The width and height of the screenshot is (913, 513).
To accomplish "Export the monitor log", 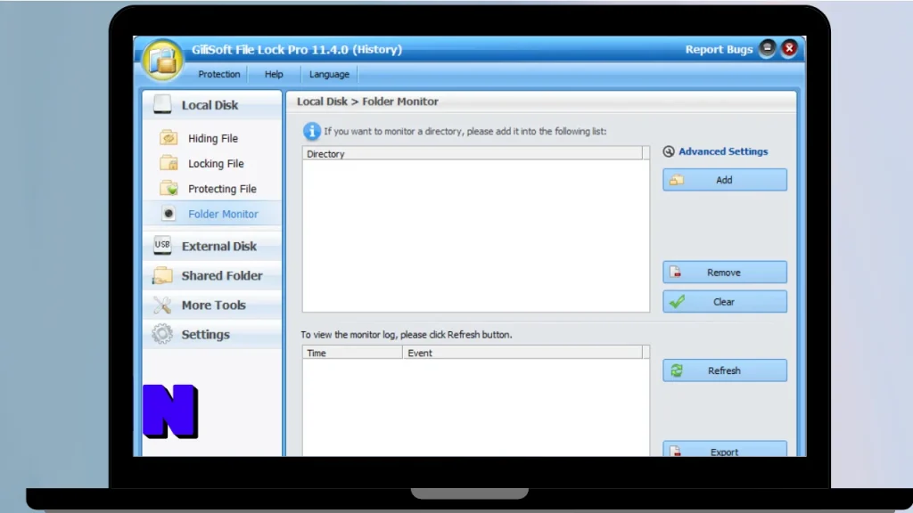I will tap(724, 450).
